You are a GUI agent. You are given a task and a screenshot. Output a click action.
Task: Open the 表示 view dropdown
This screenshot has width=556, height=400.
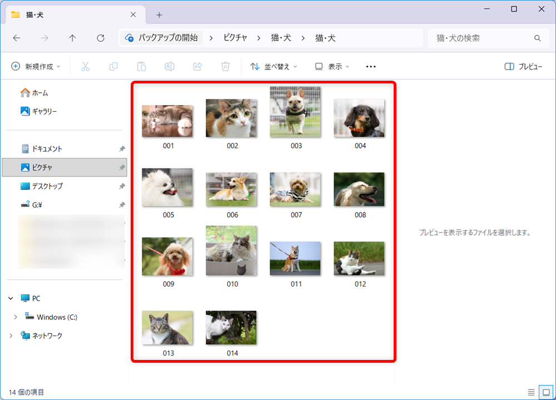click(x=332, y=66)
